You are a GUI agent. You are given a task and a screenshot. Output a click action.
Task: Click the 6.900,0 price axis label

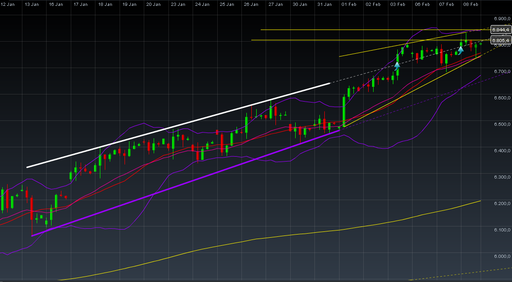(502, 19)
